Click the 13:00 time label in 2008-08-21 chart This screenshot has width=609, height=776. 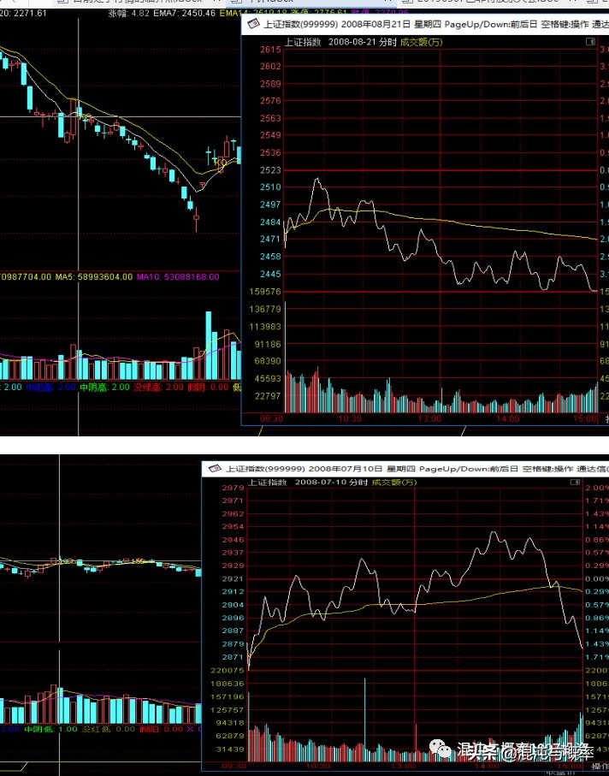point(429,418)
